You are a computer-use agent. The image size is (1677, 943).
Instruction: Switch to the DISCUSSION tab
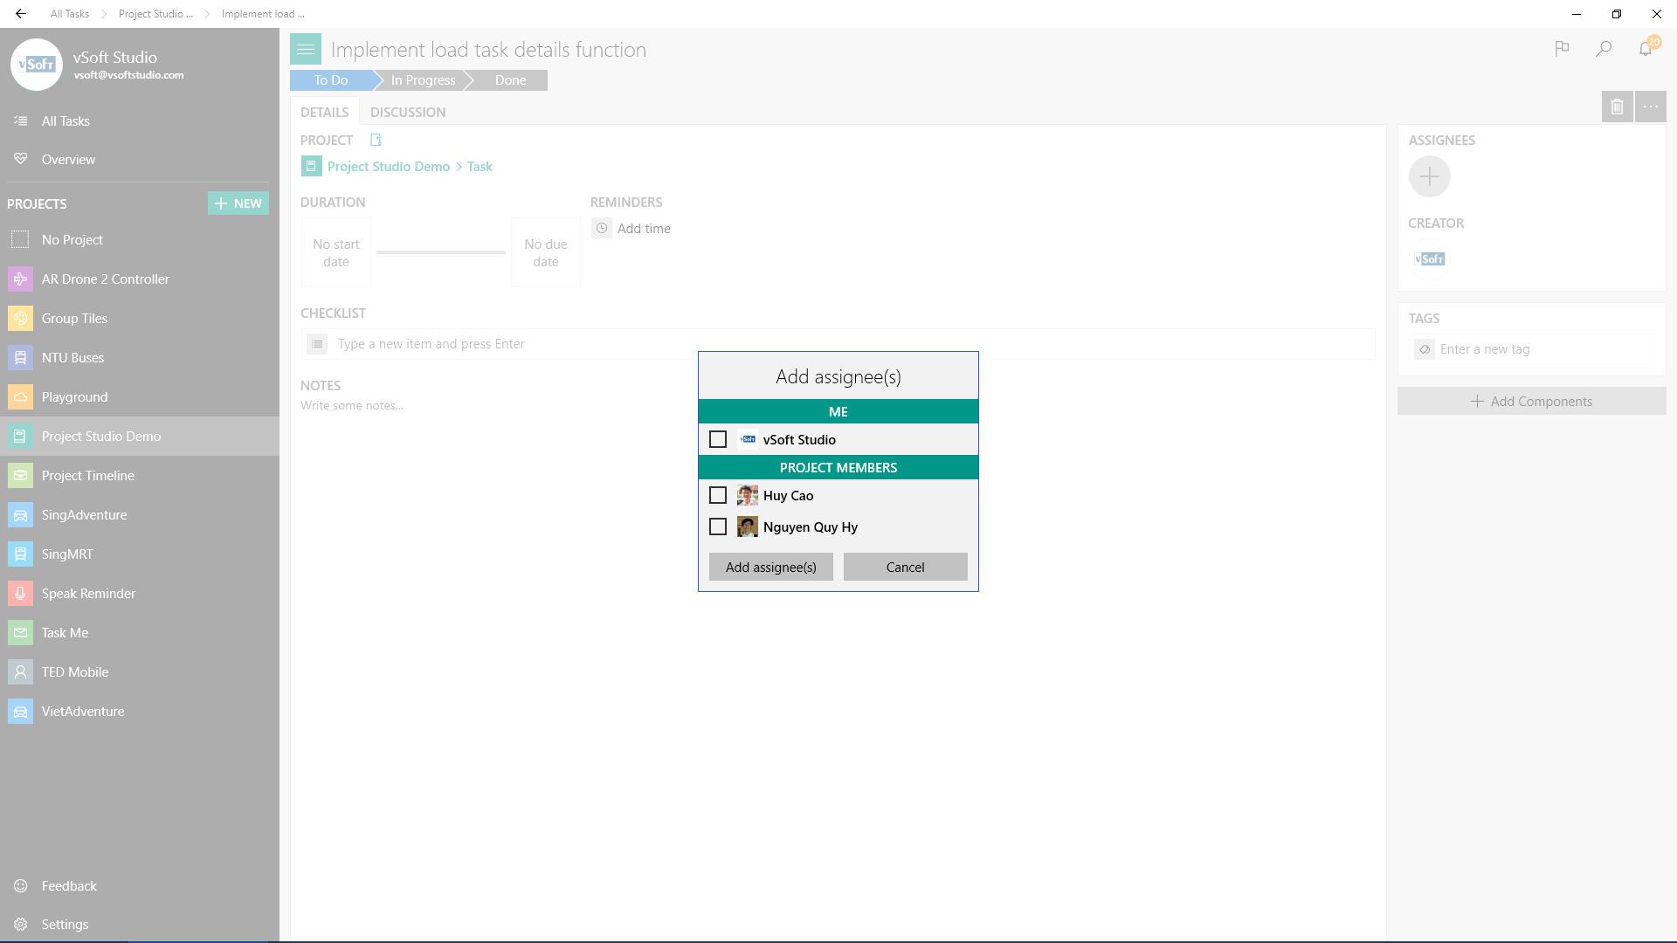click(407, 113)
